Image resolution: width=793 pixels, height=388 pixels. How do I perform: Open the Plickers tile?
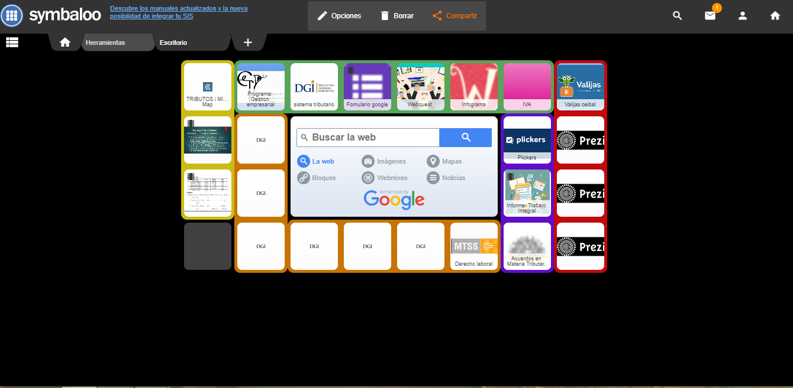527,140
